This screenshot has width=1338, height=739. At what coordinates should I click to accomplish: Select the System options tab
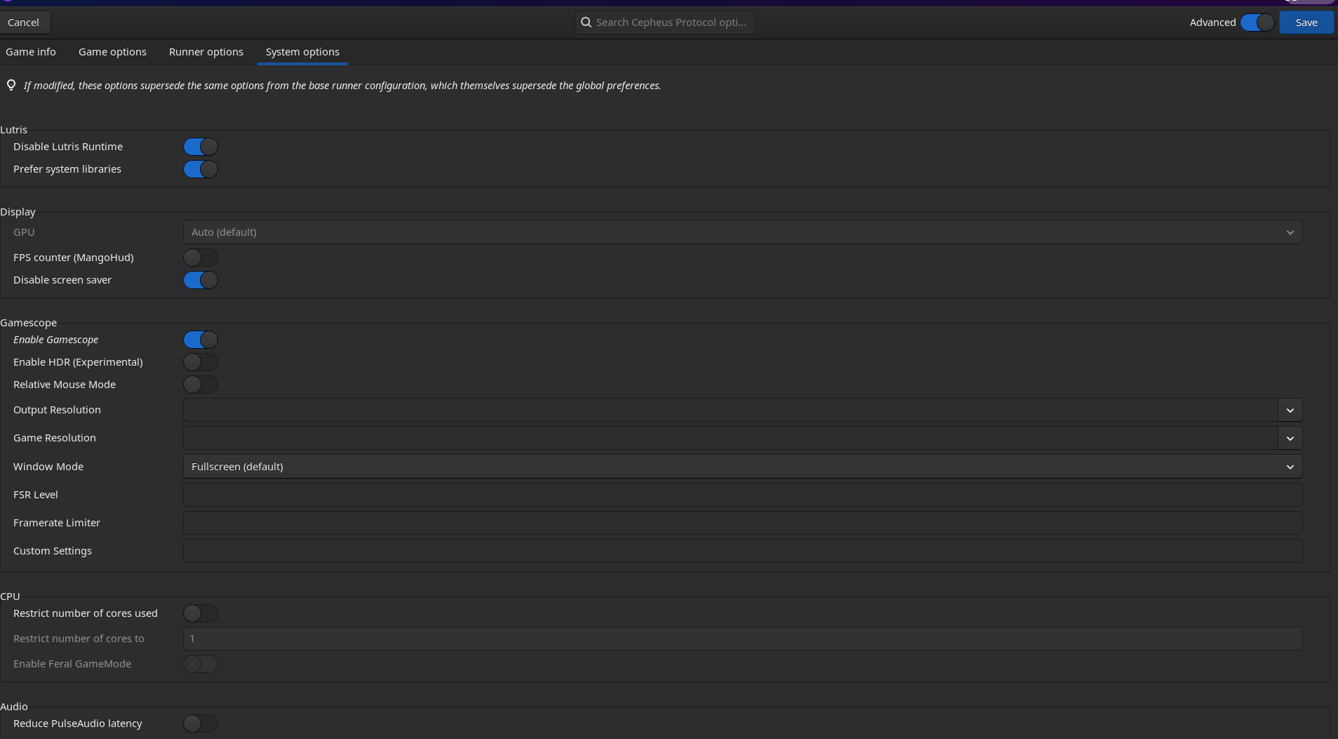302,52
